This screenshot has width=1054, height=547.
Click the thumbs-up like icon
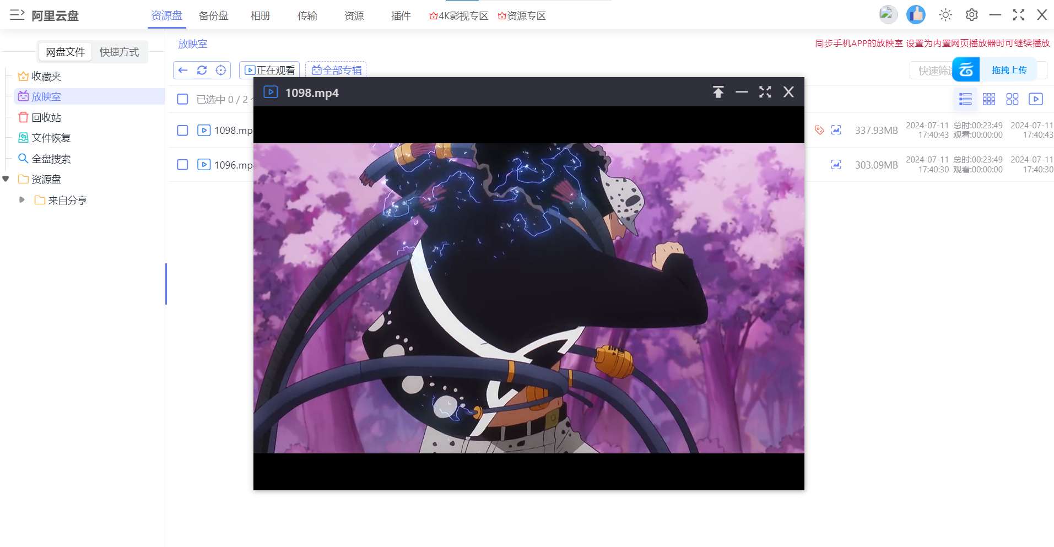coord(916,14)
